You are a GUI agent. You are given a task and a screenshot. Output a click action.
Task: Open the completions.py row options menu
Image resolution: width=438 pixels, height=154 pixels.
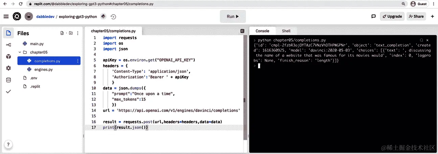tap(78, 61)
